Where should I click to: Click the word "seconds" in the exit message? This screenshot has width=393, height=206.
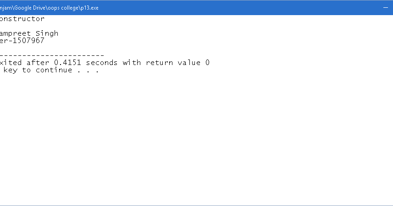pos(102,63)
